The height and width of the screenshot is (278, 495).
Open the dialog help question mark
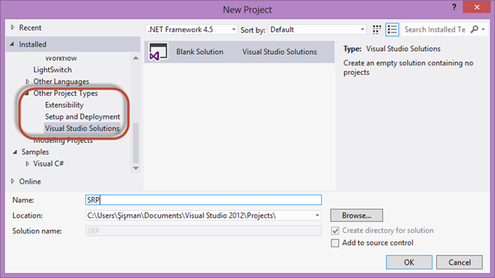pyautogui.click(x=454, y=7)
